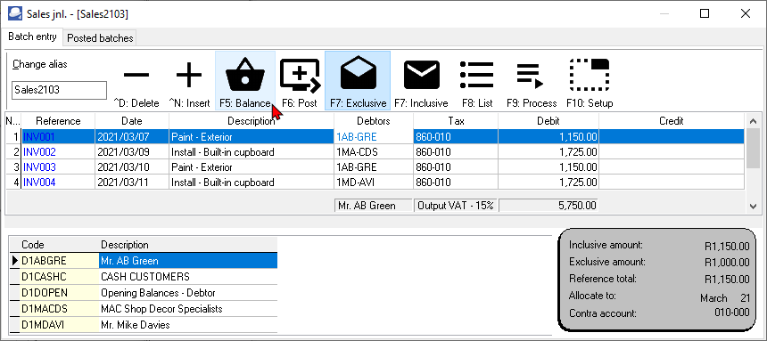The width and height of the screenshot is (767, 341).
Task: Click the F6: Post icon
Action: [x=300, y=75]
